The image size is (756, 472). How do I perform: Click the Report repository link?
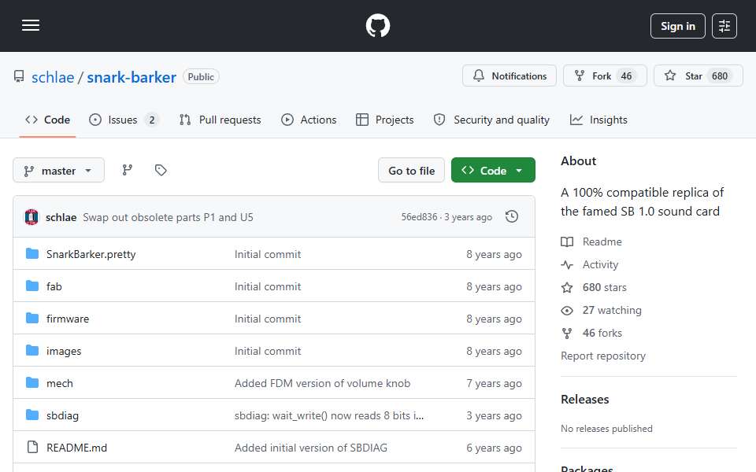coord(602,356)
